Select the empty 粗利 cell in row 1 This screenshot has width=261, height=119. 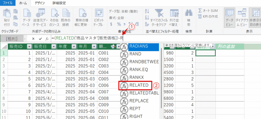pyautogui.click(x=205, y=53)
